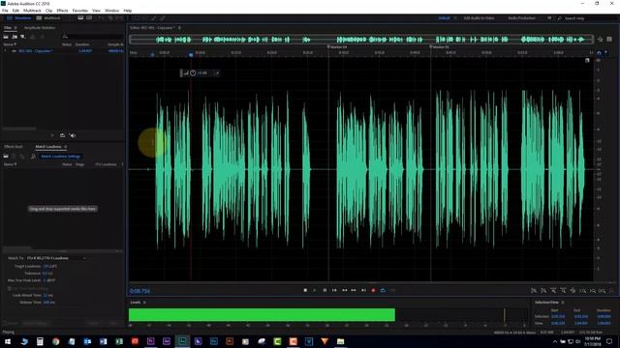
Task: Click Move playhead to next button
Action: (364, 290)
